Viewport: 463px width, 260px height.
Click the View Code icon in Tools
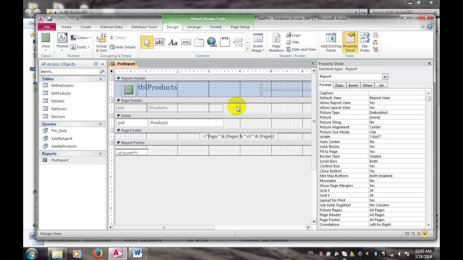pyautogui.click(x=375, y=42)
